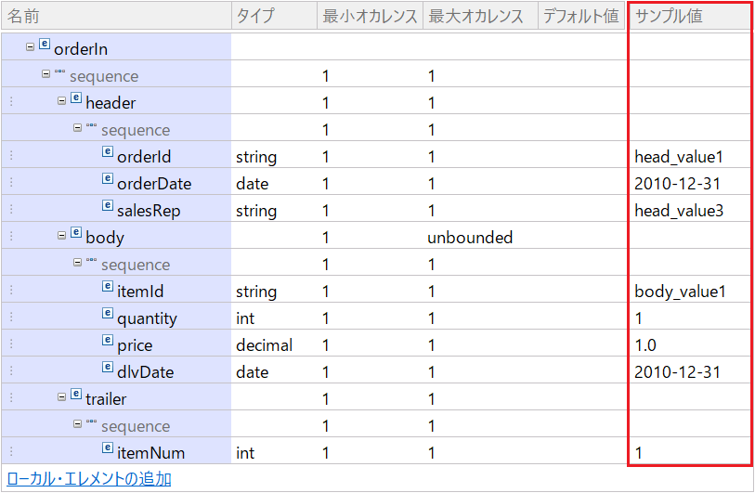Click the element icon next to trailer

(76, 394)
